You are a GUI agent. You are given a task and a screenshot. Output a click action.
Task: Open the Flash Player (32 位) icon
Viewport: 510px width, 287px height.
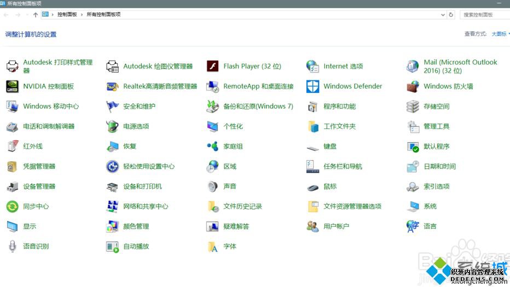click(x=213, y=66)
